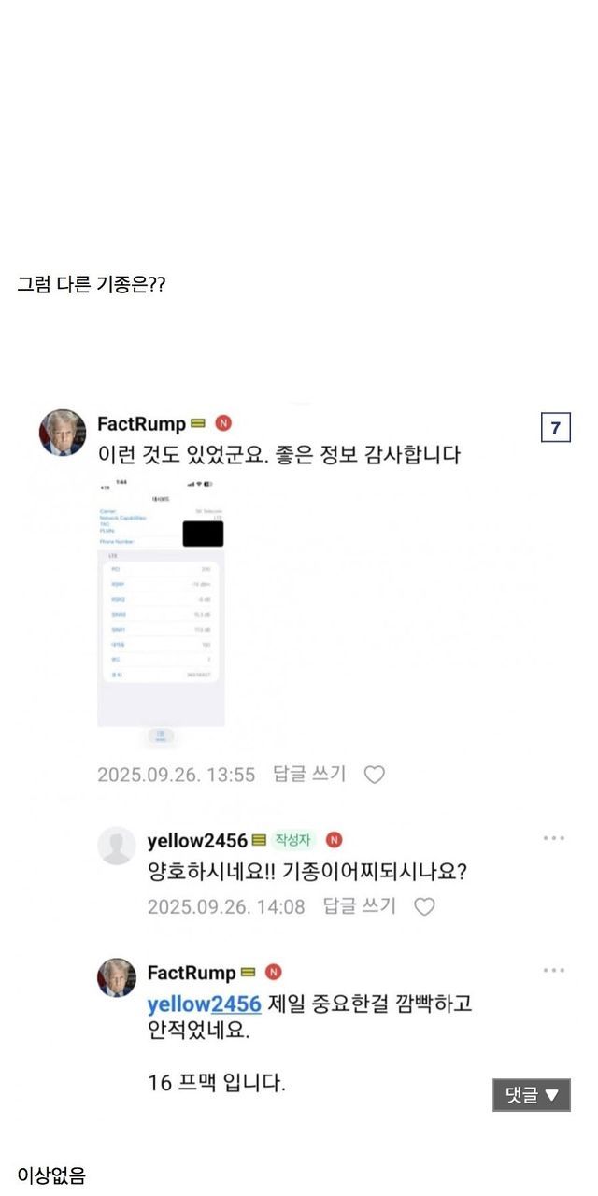598x1196 pixels.
Task: Click the red N badge on FactRump's reply
Action: (x=274, y=972)
